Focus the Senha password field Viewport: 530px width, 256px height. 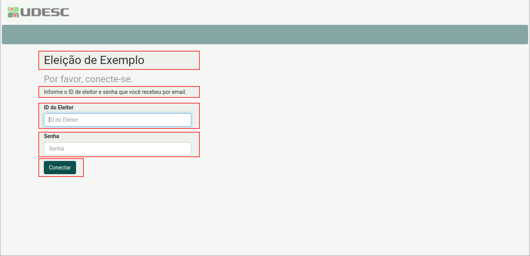(117, 149)
